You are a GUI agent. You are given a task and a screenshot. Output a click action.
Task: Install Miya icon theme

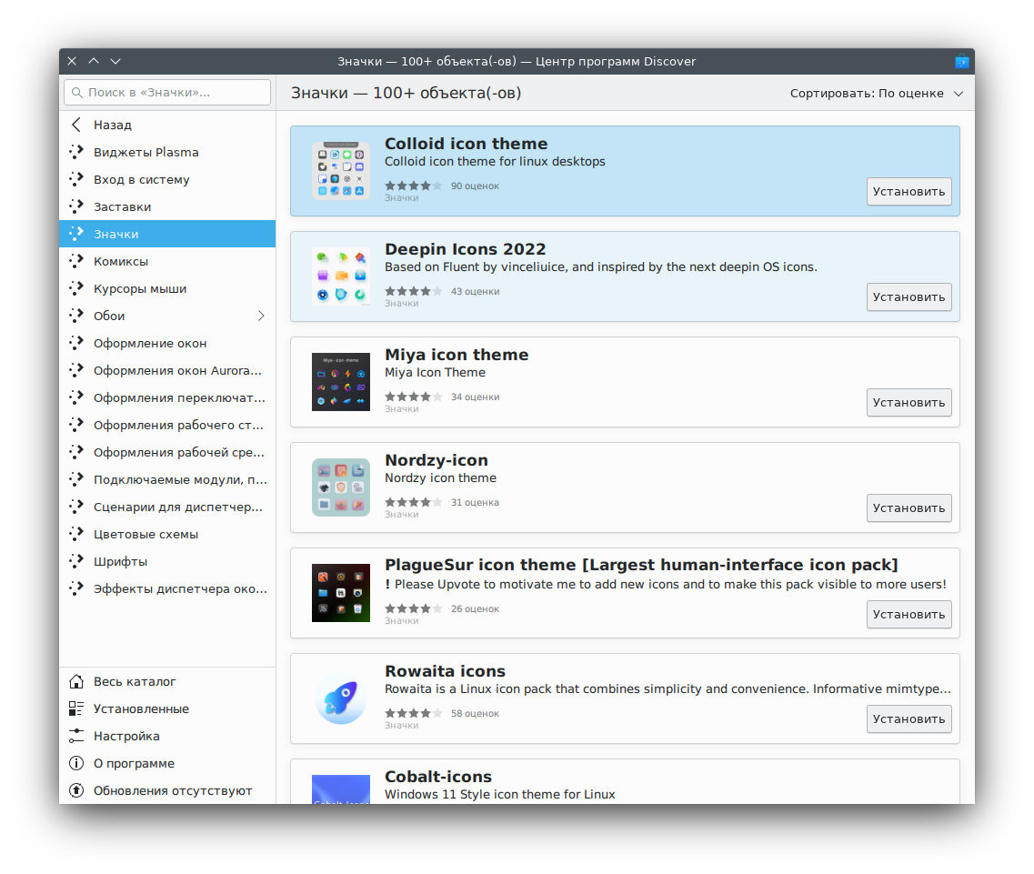[x=909, y=402]
